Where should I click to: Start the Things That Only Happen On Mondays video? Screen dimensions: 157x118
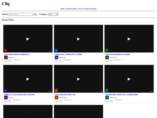(129, 39)
